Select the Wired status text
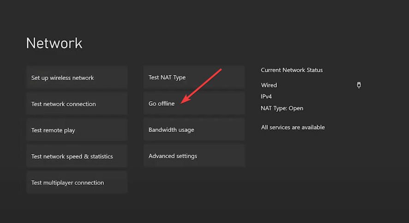Screen dimensions: 409x223 [x=269, y=85]
